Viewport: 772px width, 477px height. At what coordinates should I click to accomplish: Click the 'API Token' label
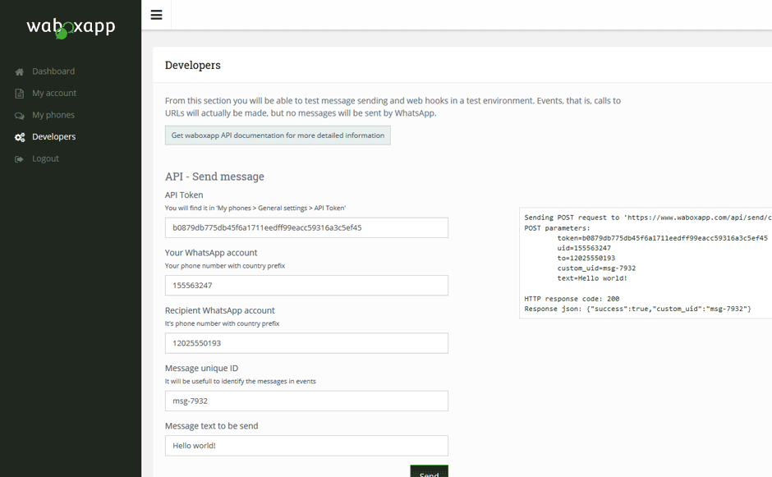click(184, 195)
